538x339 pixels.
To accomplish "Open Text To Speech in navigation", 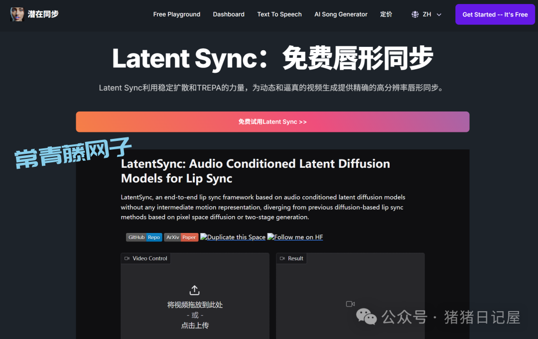I will [x=279, y=14].
